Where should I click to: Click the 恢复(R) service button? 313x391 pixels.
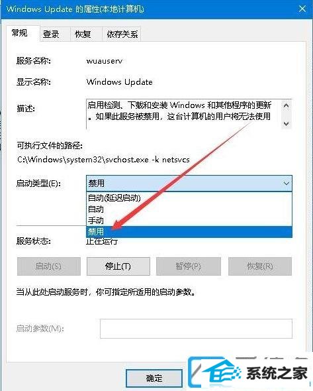[260, 266]
